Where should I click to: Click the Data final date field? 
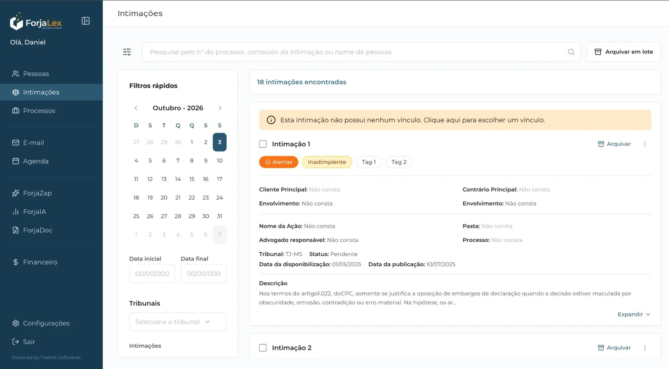pyautogui.click(x=204, y=274)
